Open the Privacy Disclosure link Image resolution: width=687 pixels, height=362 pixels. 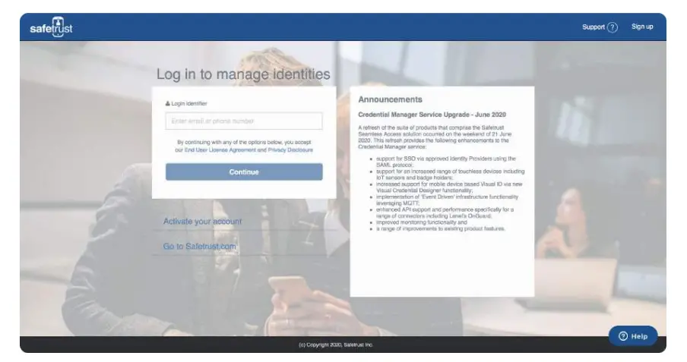tap(290, 150)
